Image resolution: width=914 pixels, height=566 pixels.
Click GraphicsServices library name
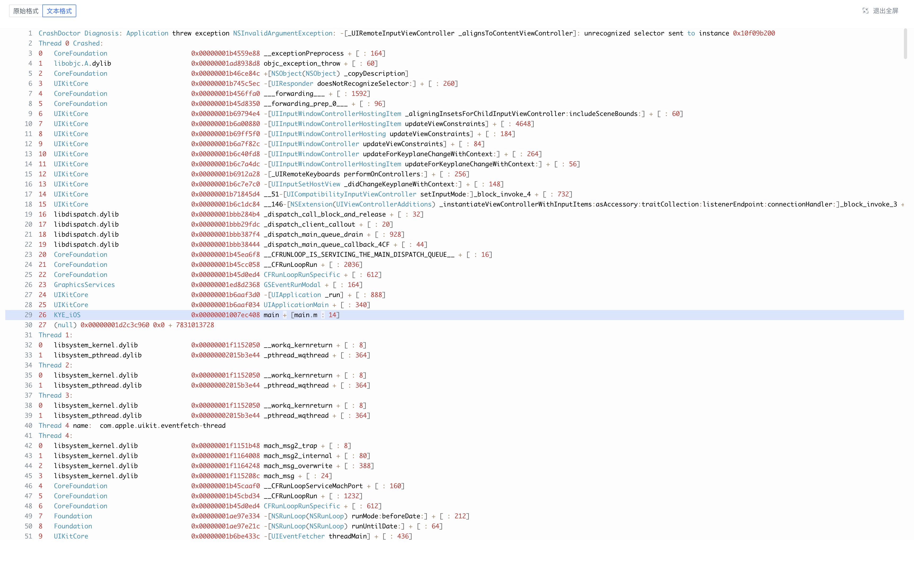(84, 285)
